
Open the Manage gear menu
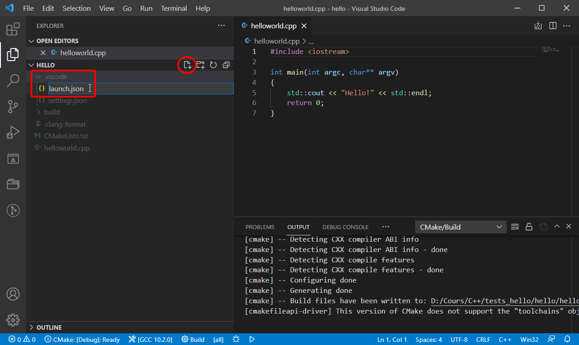tap(13, 320)
